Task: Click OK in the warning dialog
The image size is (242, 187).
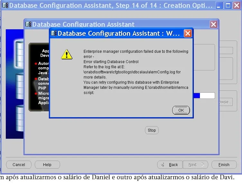Action: point(181,110)
